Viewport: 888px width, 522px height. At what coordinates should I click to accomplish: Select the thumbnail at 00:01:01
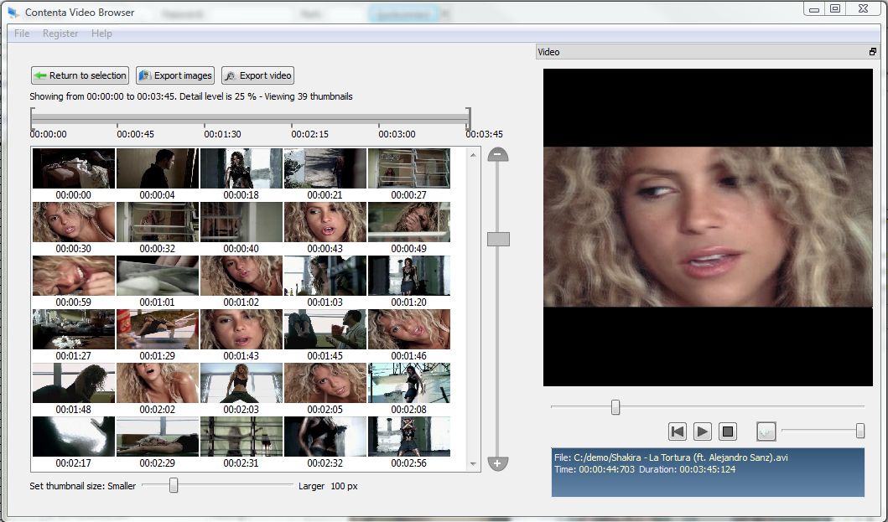158,276
